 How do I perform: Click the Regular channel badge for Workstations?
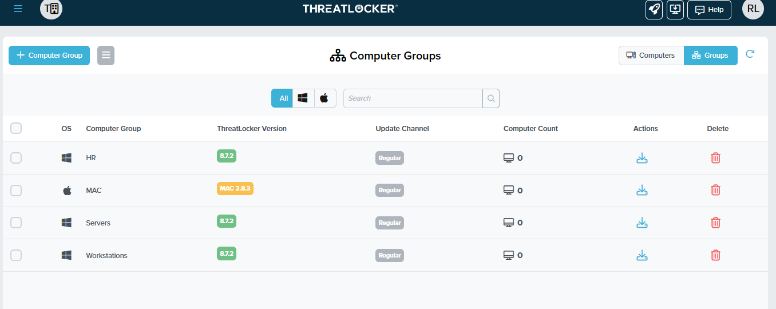[390, 255]
